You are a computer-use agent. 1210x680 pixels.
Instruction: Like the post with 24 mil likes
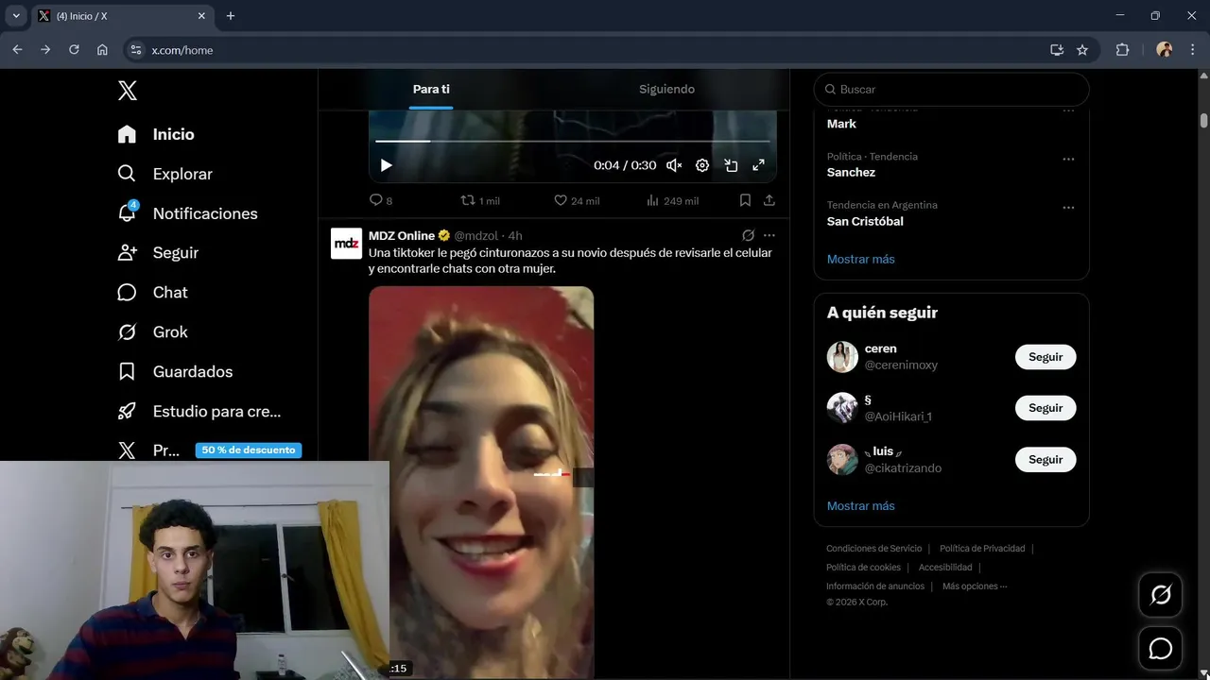tap(577, 200)
